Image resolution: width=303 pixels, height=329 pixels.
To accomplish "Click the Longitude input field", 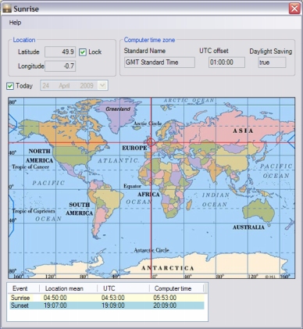I will pos(60,66).
